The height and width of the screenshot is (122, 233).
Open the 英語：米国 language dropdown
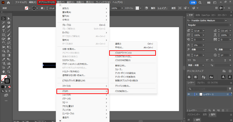point(203,65)
